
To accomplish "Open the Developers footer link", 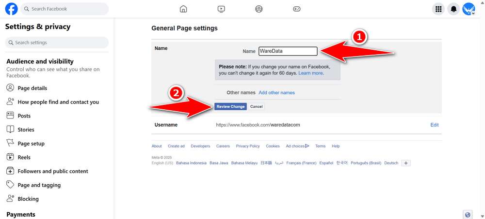I will click(200, 146).
